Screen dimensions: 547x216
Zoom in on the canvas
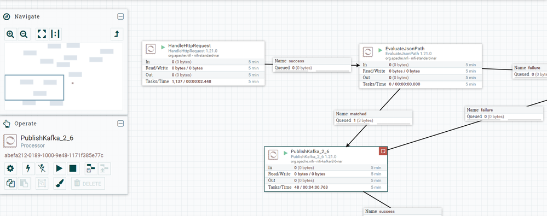[10, 34]
